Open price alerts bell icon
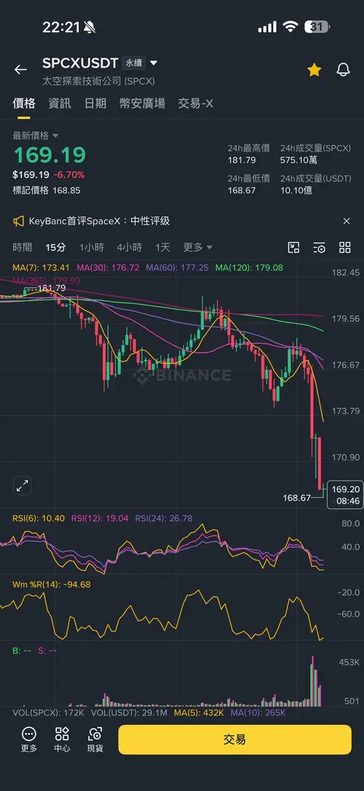 pos(343,70)
